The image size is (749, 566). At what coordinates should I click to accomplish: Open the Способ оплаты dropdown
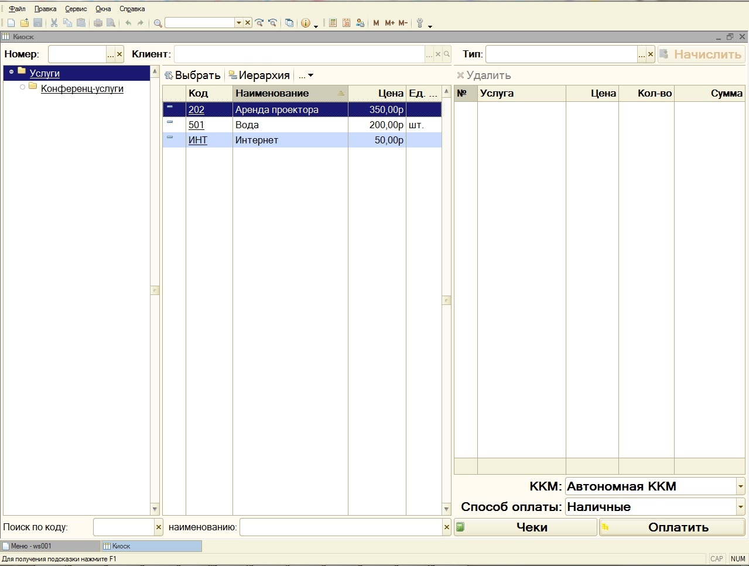pos(740,506)
